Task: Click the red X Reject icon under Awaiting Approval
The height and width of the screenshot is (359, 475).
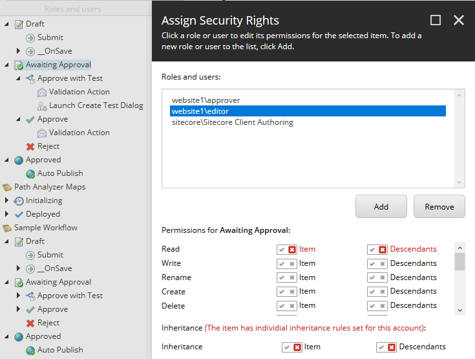Action: (30, 146)
